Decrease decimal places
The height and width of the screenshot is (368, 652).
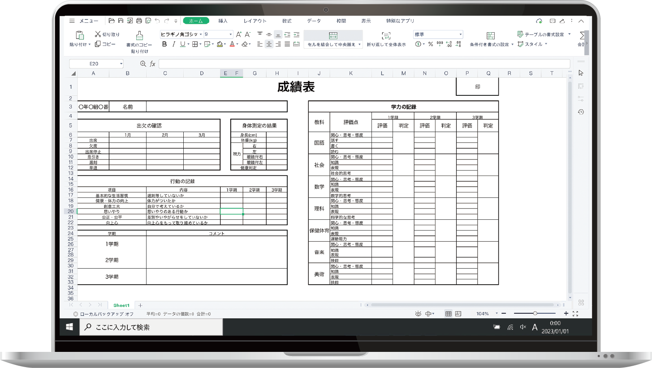click(458, 44)
